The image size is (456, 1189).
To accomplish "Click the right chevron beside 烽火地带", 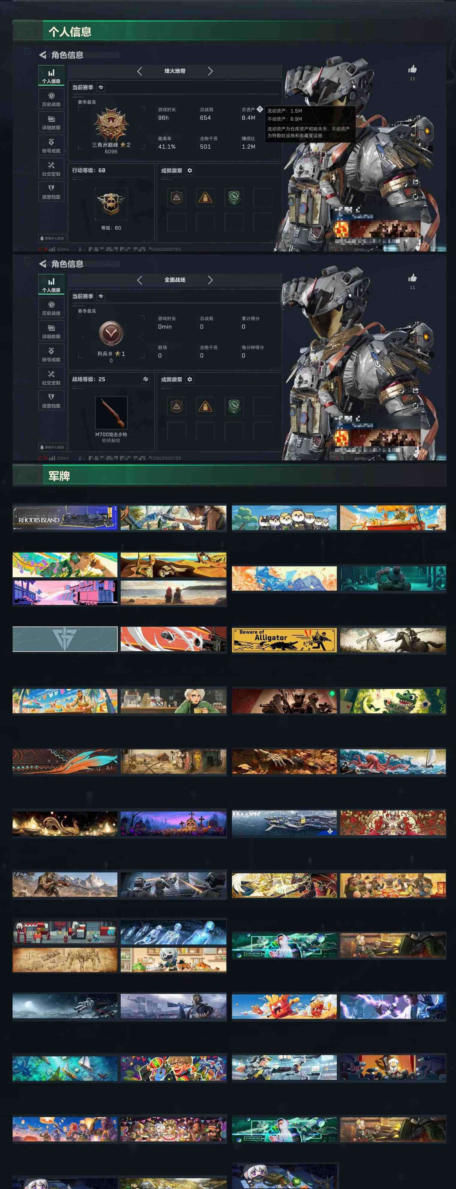I will [210, 71].
